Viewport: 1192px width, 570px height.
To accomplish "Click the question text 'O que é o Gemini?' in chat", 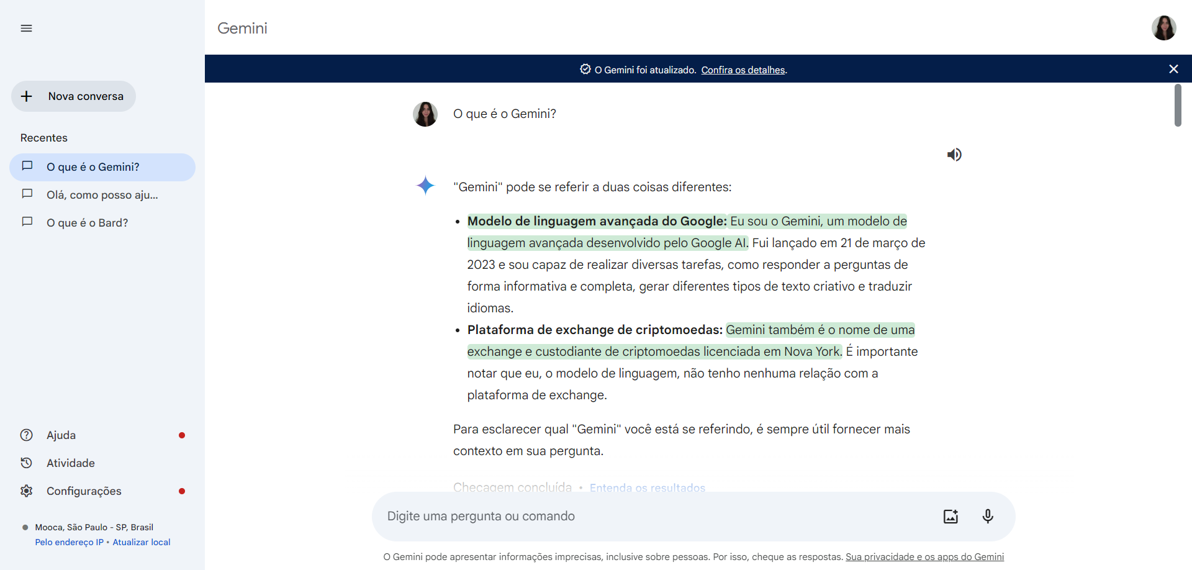I will [505, 114].
